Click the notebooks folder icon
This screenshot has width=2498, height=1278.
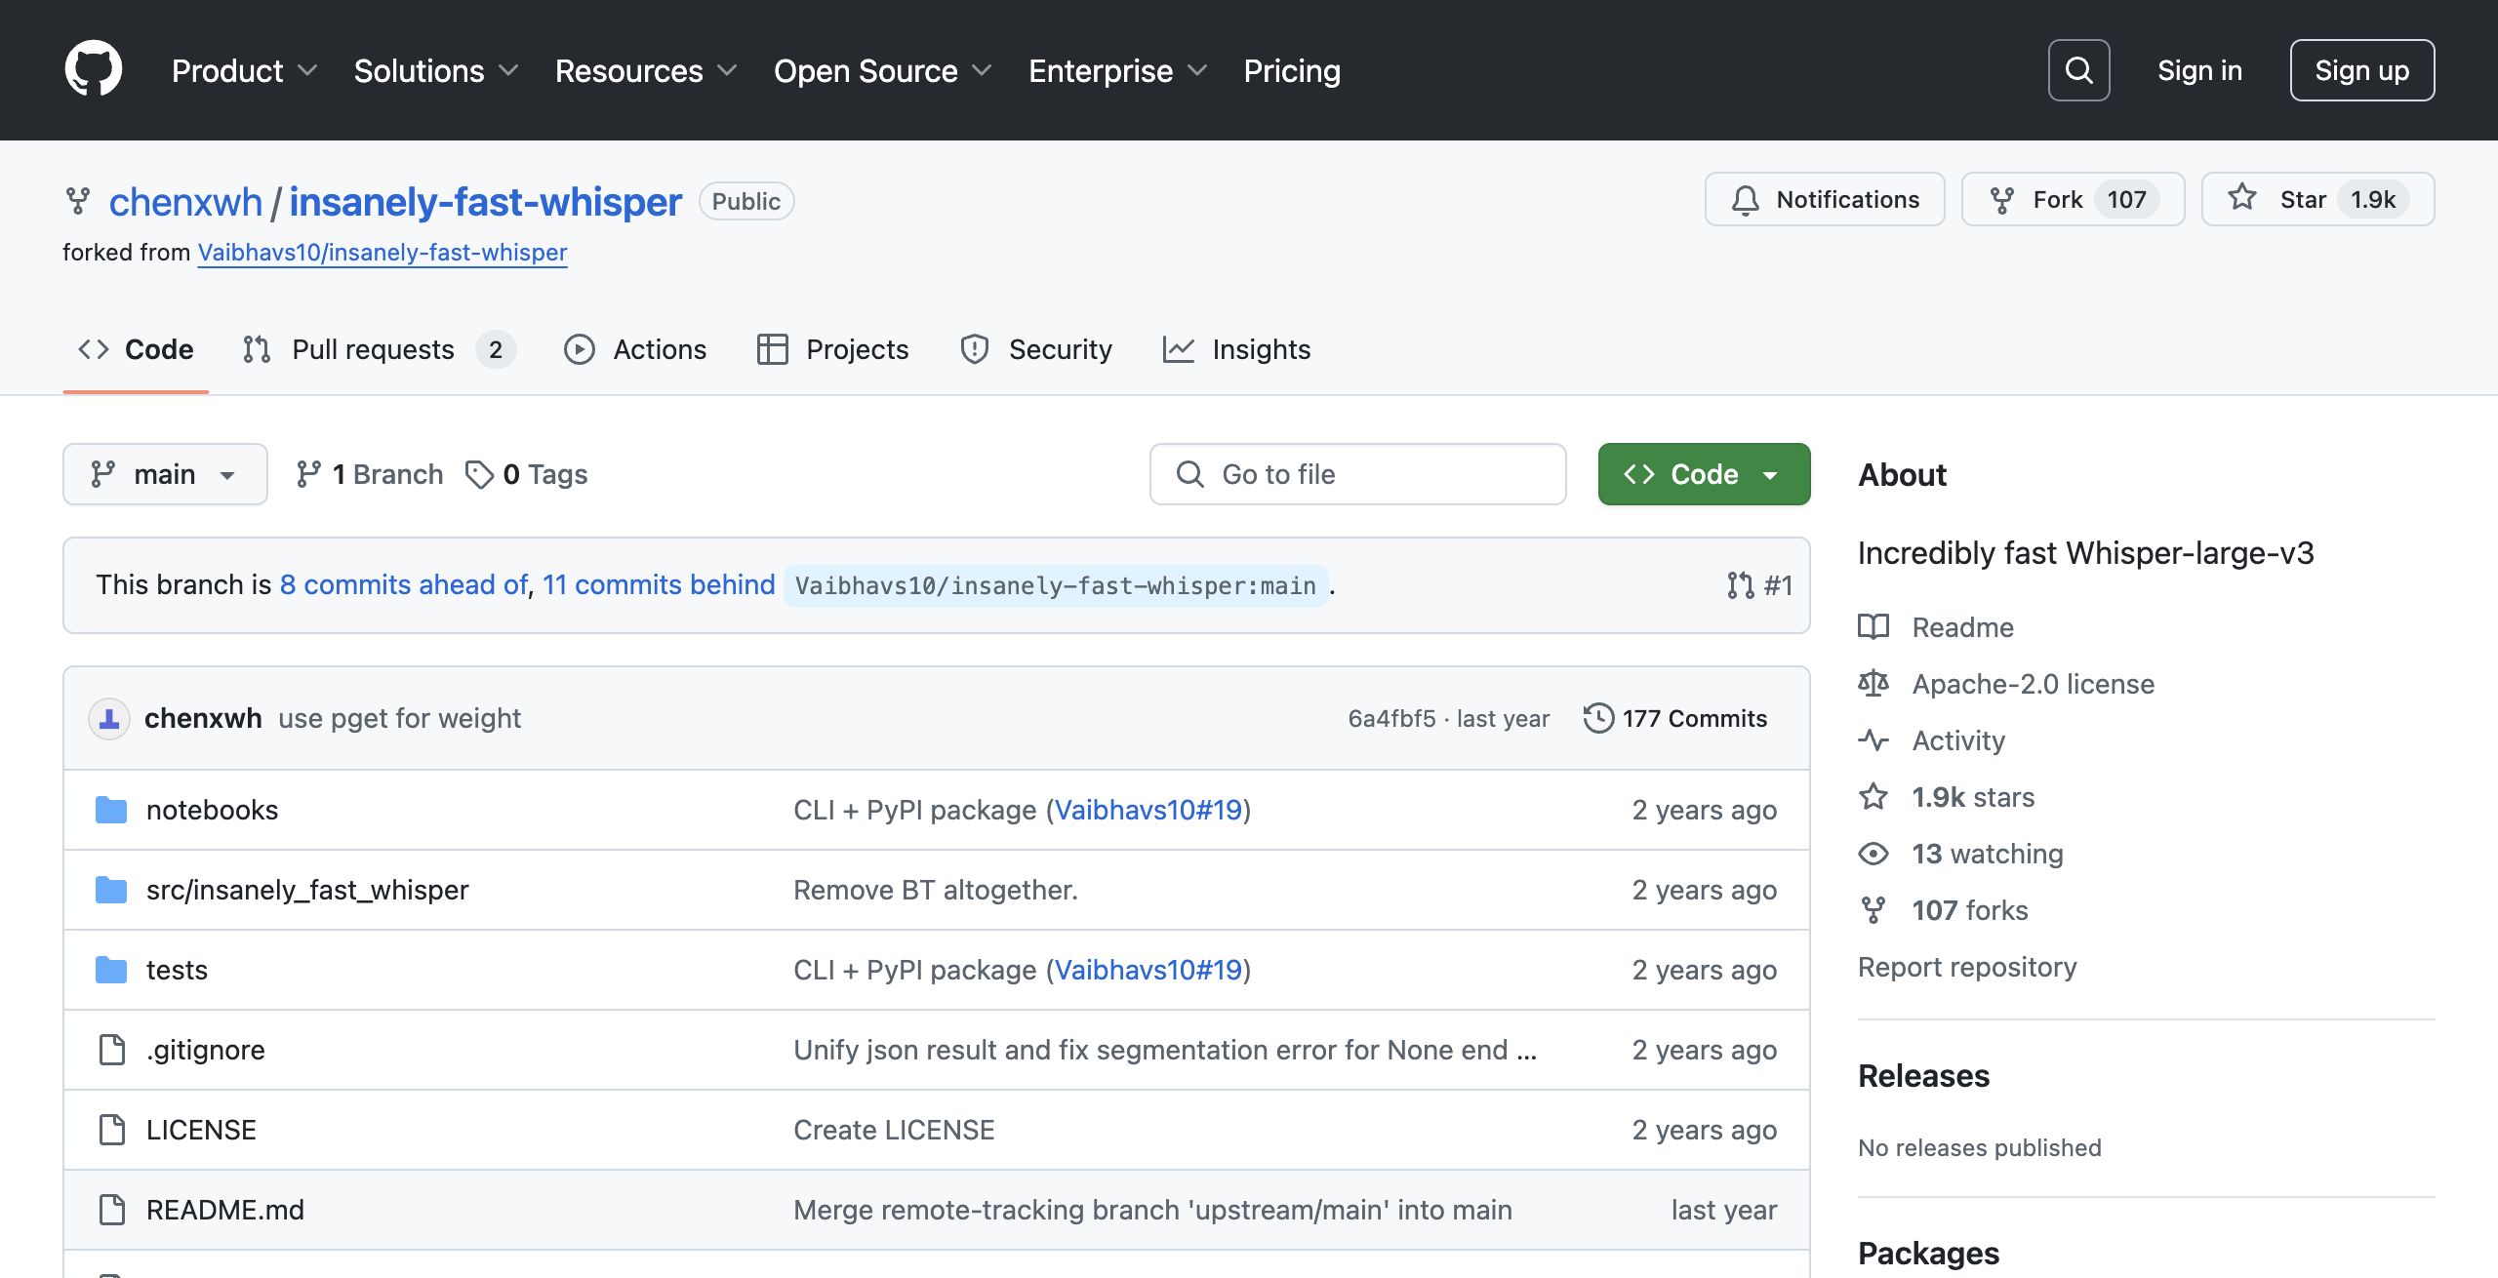point(111,810)
